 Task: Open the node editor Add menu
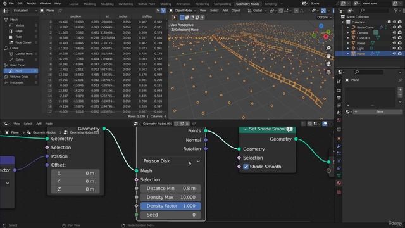[x=39, y=123]
